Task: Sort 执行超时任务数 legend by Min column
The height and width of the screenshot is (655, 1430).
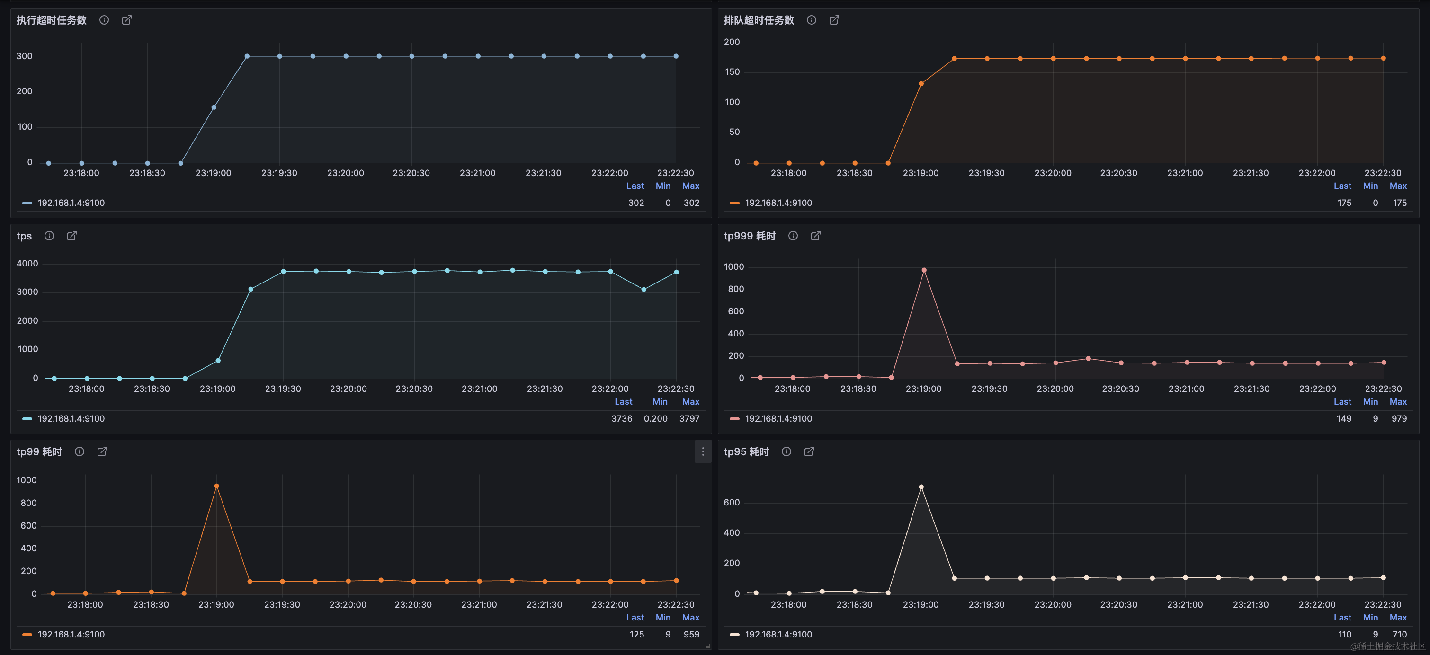Action: 663,186
